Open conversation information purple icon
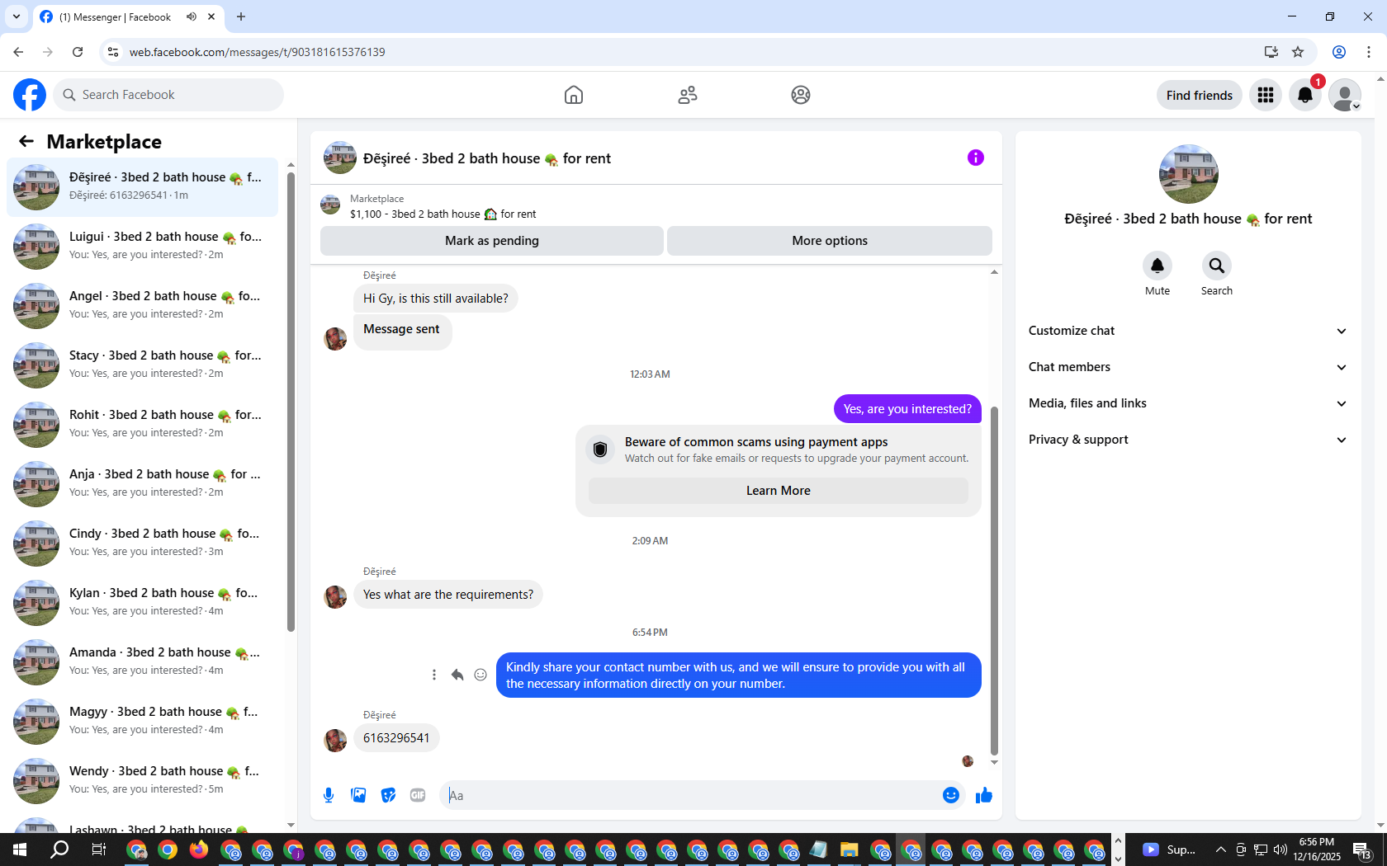Viewport: 1387px width, 866px height. click(x=976, y=158)
